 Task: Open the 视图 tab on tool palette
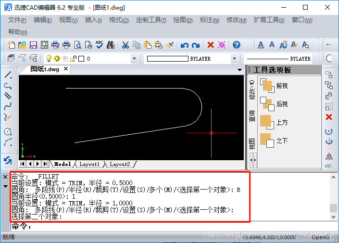click(x=252, y=144)
